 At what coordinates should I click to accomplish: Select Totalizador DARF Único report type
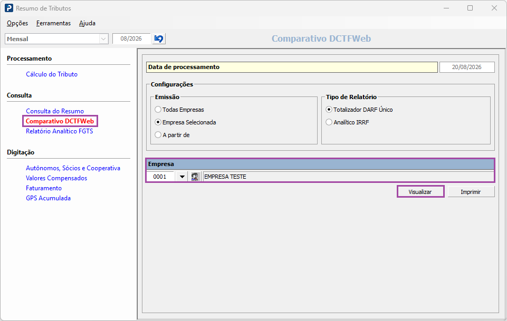pos(359,110)
